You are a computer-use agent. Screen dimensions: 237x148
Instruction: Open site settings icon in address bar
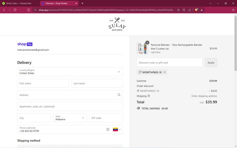(35, 10)
